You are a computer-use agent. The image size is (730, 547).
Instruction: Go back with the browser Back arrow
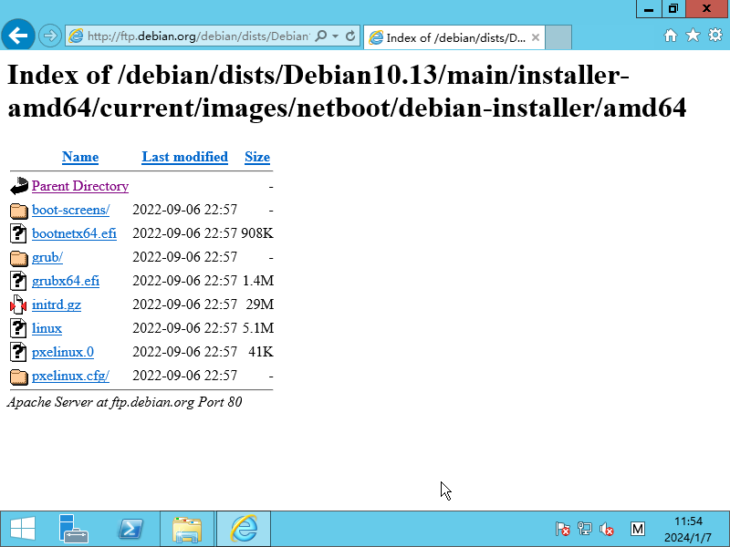18,35
